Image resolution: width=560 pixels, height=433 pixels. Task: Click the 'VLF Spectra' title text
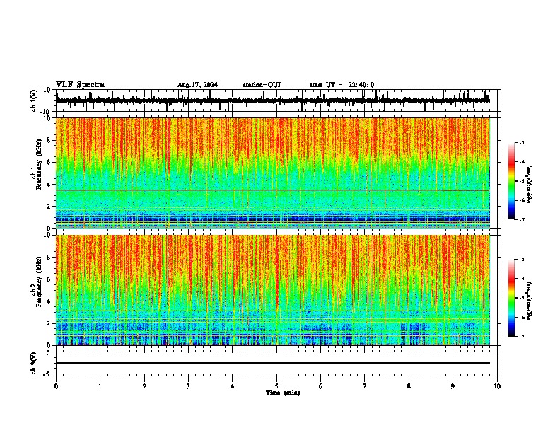coord(80,85)
